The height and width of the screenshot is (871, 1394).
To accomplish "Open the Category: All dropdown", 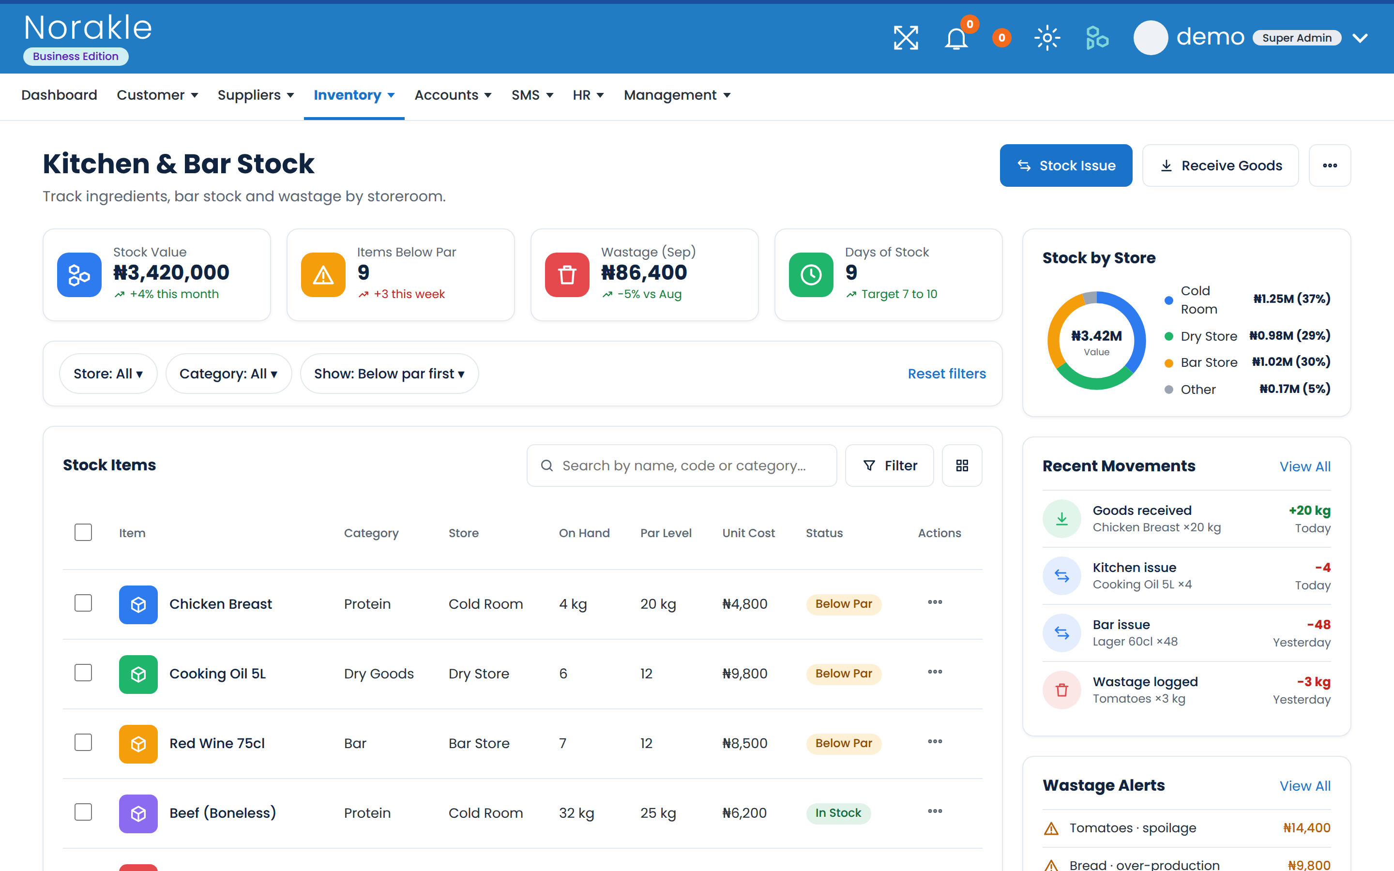I will point(228,374).
